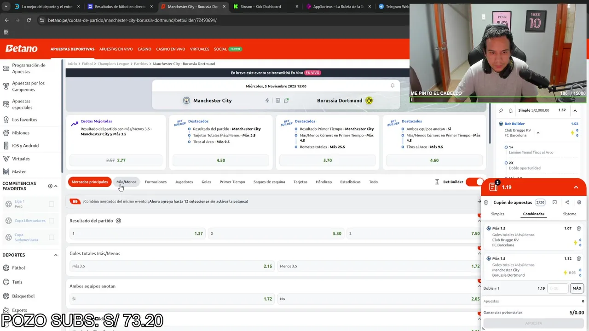Image resolution: width=589 pixels, height=331 pixels.
Task: Switch to Más/Menos market tab
Action: click(126, 182)
